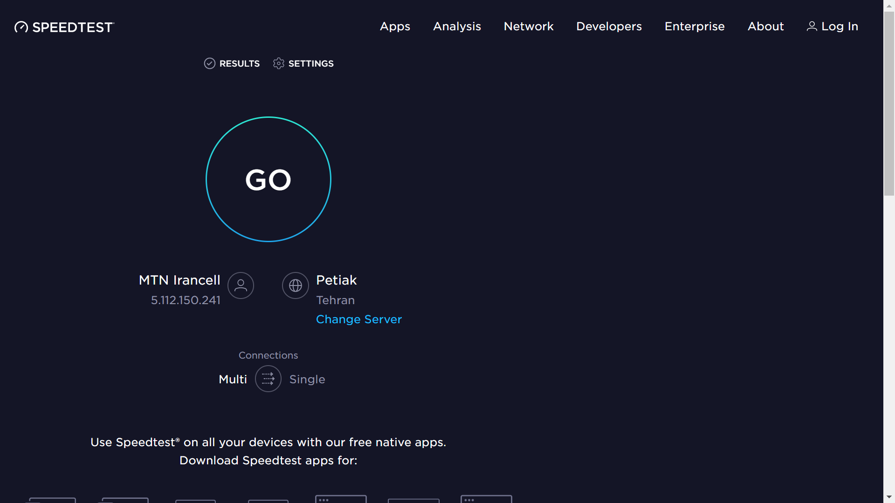Click the Speedtest logo

64,27
